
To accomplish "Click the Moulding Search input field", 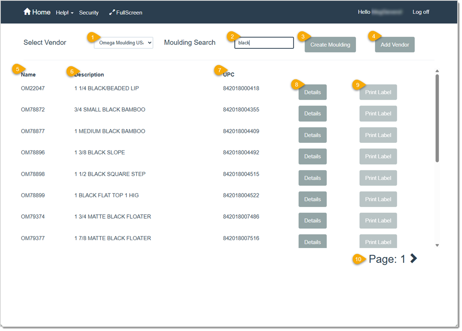I will click(x=264, y=42).
